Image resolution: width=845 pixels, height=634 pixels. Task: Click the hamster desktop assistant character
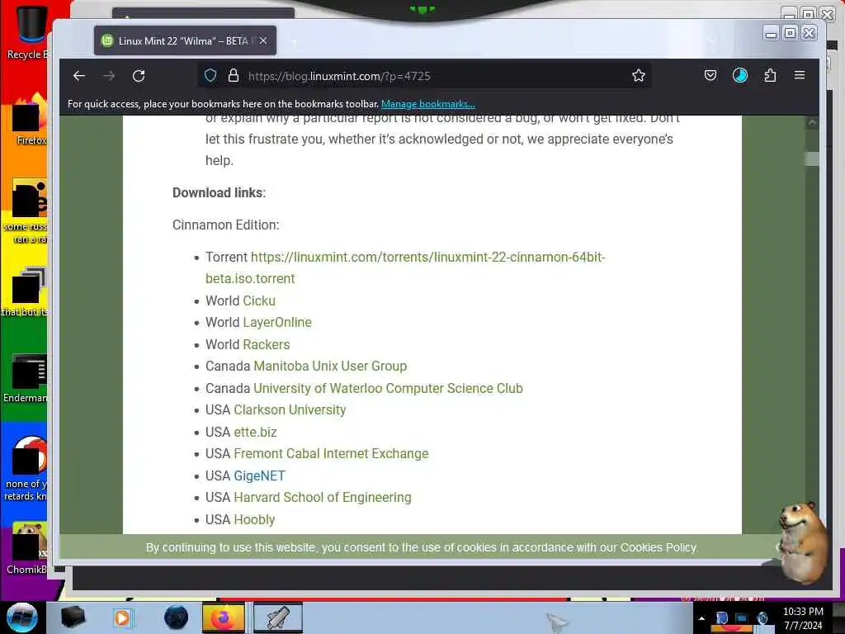pyautogui.click(x=803, y=542)
